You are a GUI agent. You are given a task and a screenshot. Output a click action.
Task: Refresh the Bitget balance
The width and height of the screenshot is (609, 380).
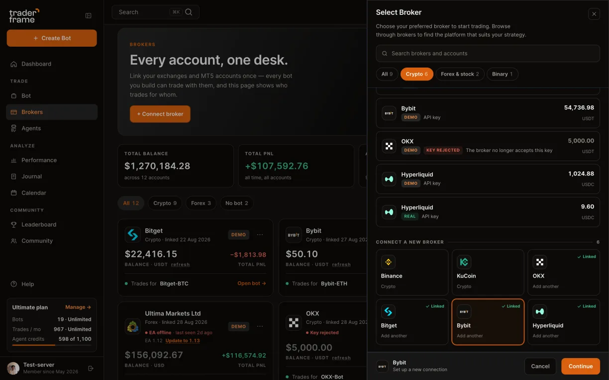[x=180, y=265]
